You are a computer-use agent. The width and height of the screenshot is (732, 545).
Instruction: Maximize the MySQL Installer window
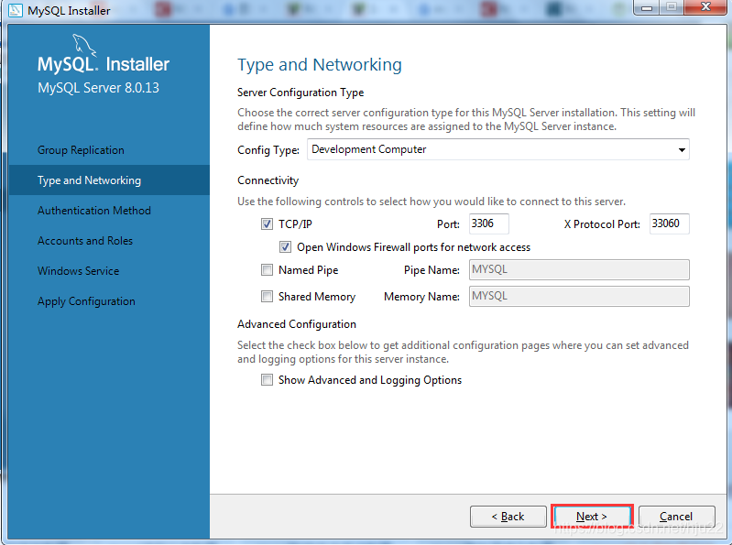tap(672, 7)
